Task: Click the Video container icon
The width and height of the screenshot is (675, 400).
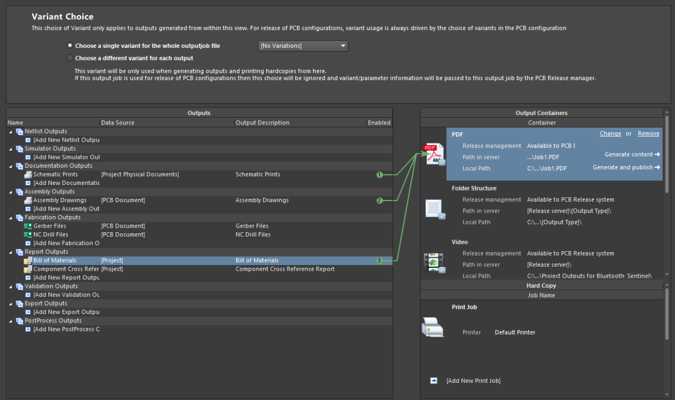Action: click(434, 262)
